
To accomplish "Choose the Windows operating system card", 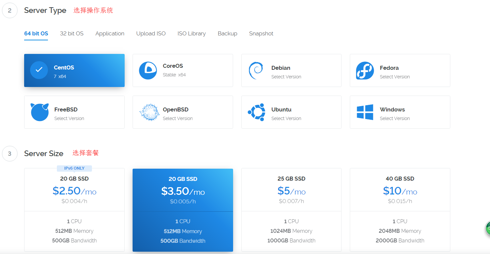I will pyautogui.click(x=400, y=112).
